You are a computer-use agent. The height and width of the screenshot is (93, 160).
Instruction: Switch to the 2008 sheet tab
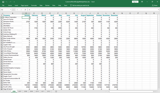click(x=25, y=91)
